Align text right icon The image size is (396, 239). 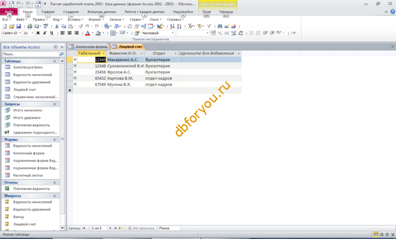click(76, 33)
